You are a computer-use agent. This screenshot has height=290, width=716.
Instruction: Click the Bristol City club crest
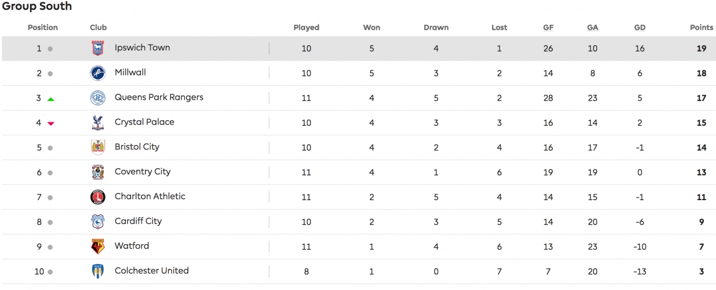click(98, 147)
